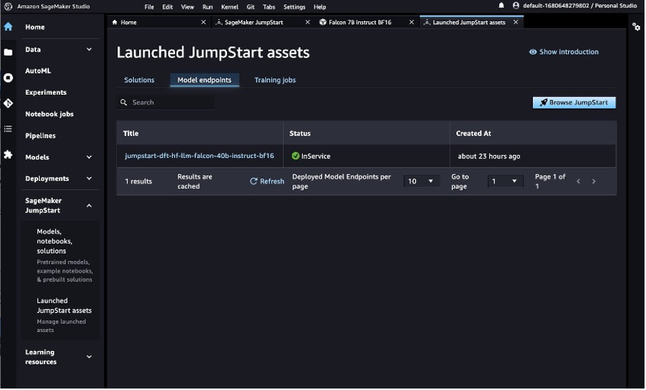Open the File Browser folder icon
Viewport: 646px width, 390px height.
point(8,52)
